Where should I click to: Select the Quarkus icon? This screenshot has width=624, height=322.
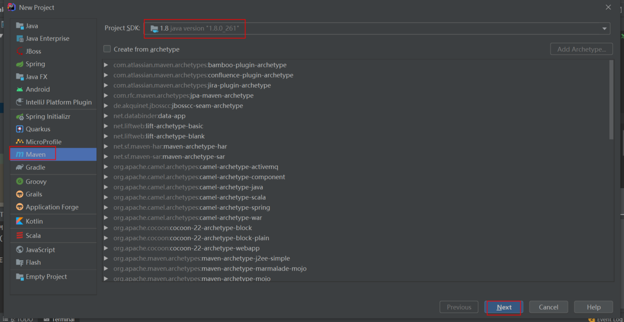tap(20, 129)
